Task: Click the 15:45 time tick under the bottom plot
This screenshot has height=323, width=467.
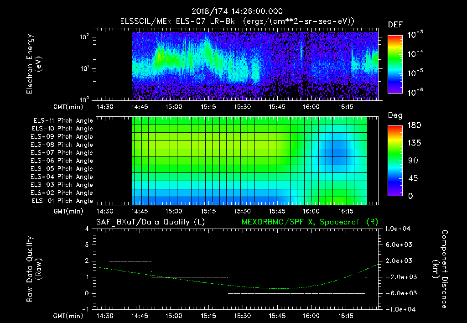Action: coord(277,316)
